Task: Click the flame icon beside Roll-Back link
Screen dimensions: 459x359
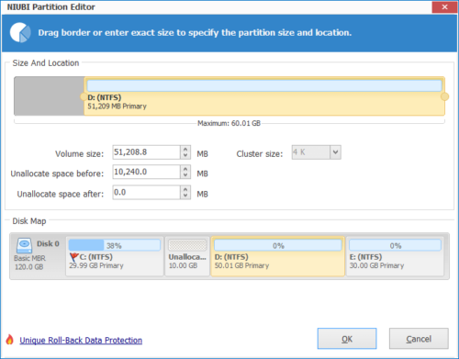Action: click(10, 340)
